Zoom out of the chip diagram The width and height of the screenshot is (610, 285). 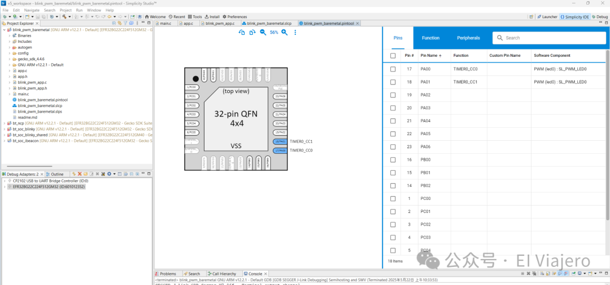(x=263, y=33)
